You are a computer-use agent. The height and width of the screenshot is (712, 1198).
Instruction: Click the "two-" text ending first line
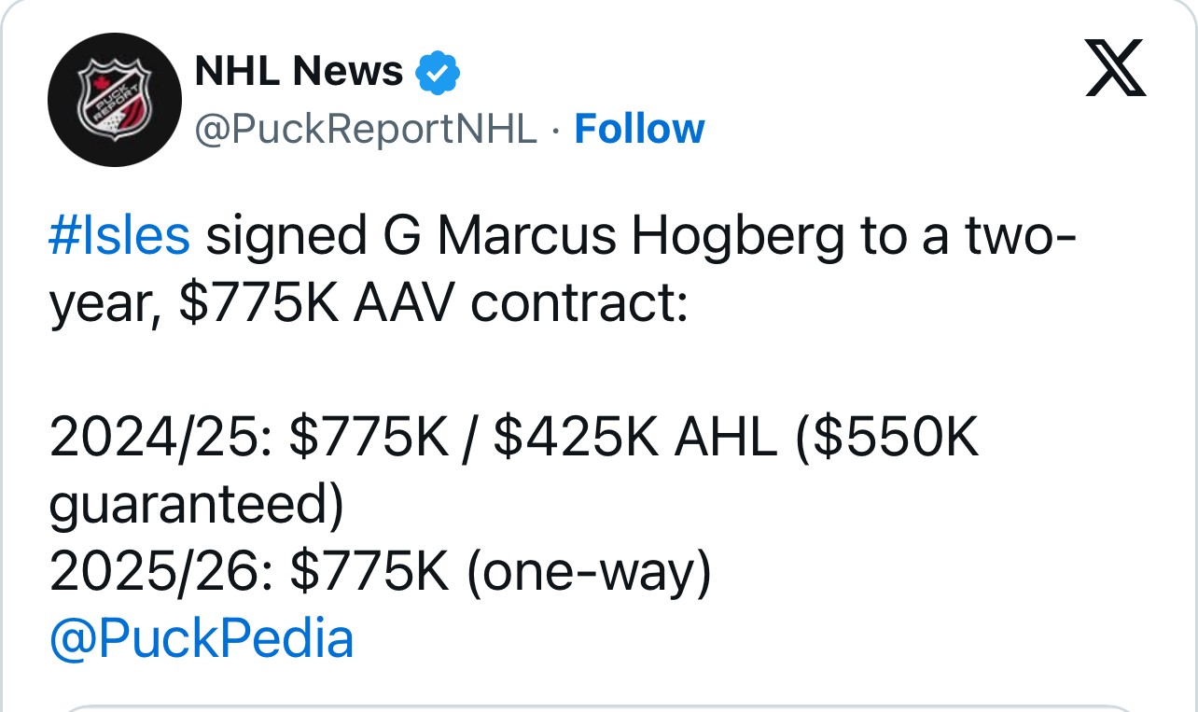tap(1020, 237)
